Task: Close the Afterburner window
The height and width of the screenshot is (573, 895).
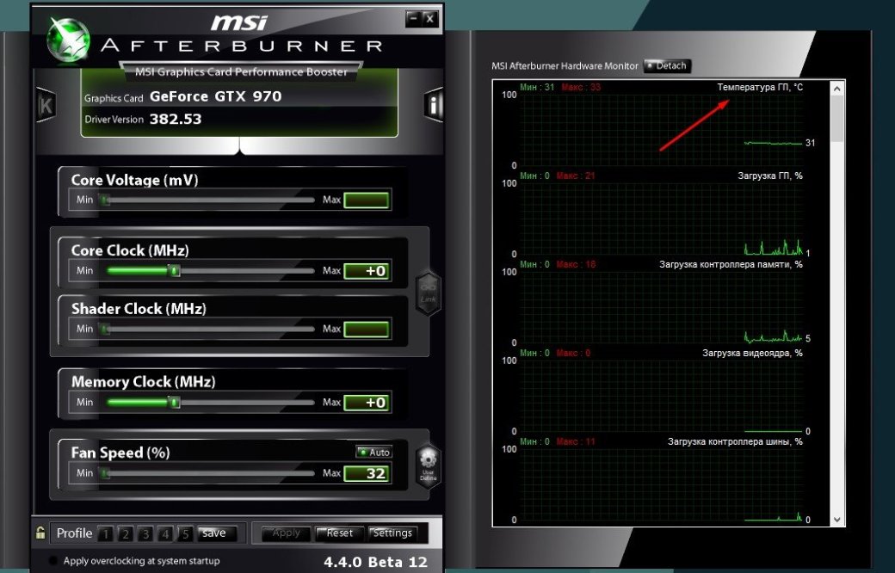Action: 430,18
